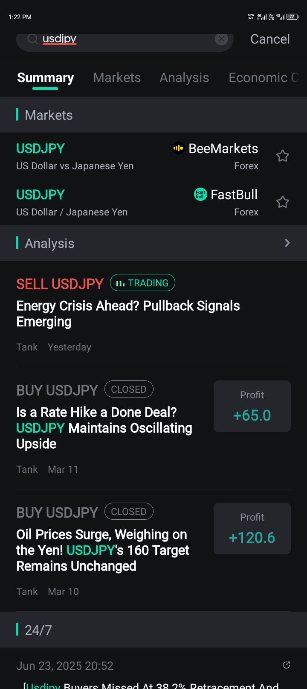This screenshot has width=307, height=689.
Task: Favorite the FastBull USDJPY star
Action: coord(283,202)
